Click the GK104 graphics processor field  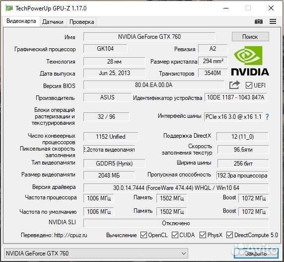[x=105, y=49]
